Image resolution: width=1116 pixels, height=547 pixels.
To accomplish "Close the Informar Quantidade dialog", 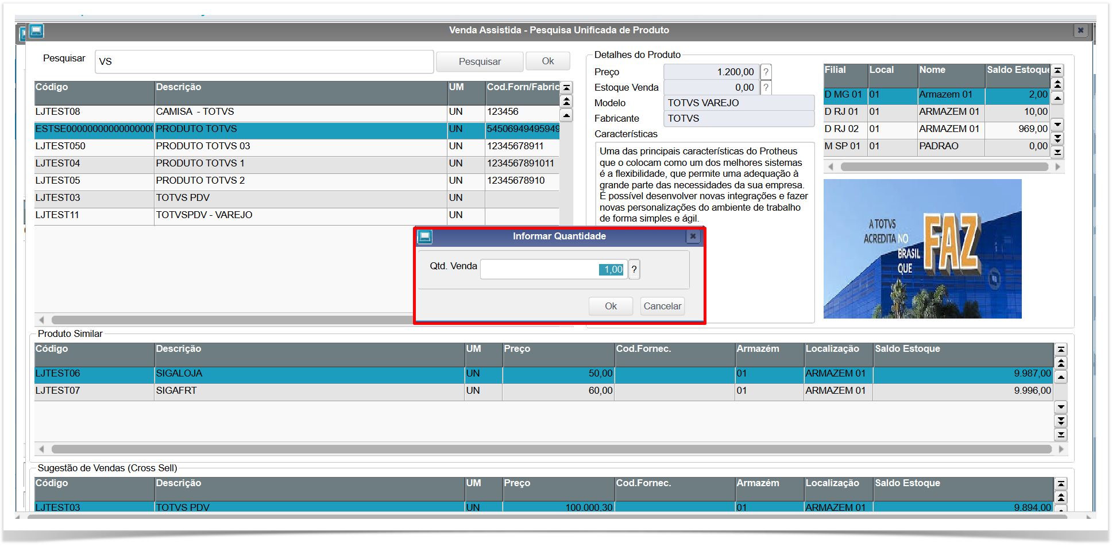I will pos(693,236).
